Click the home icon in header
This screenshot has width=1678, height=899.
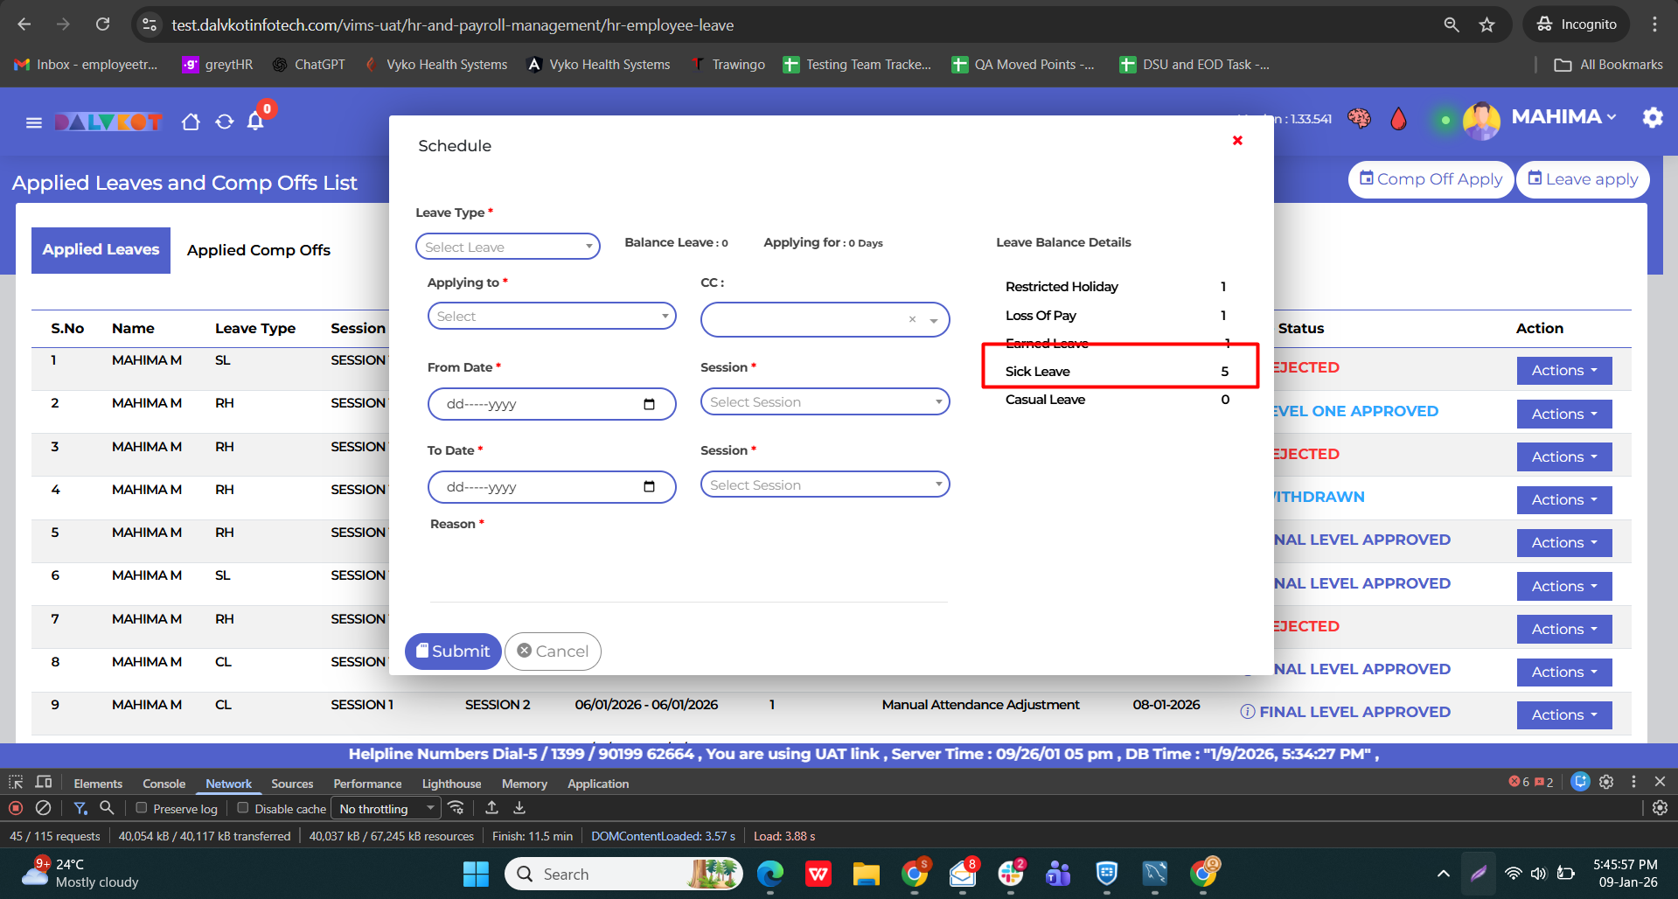(x=191, y=122)
